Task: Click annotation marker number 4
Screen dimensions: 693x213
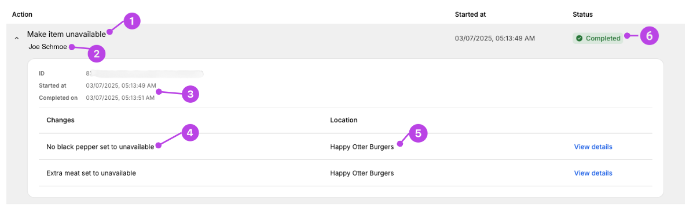Action: click(x=190, y=133)
